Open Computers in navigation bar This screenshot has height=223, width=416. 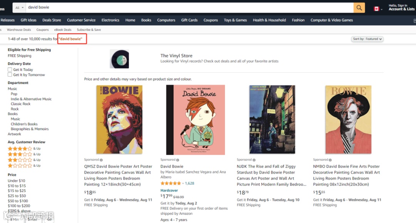[166, 20]
